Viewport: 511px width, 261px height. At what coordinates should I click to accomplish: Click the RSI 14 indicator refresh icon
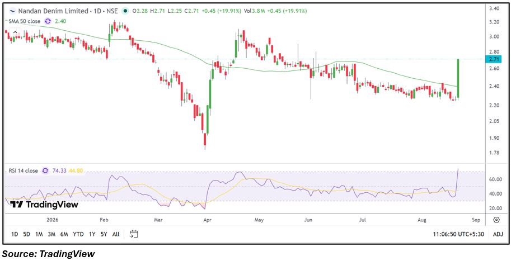point(45,170)
